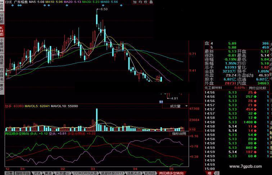Click the 最新 5.13 price value
The width and height of the screenshot is (272, 175).
(232, 51)
